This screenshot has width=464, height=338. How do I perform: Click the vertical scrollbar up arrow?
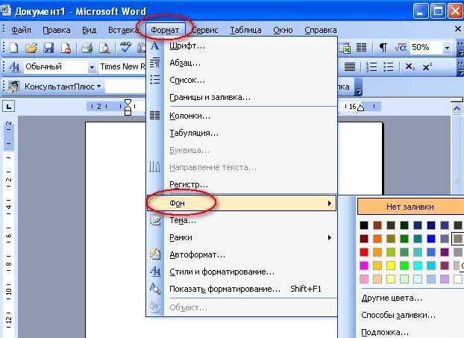tap(457, 109)
